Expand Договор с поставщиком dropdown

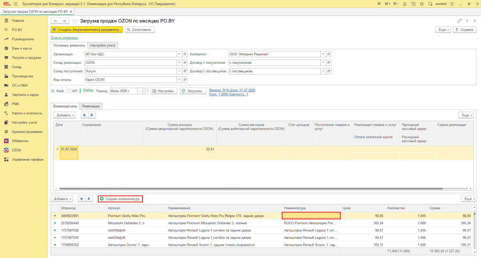pyautogui.click(x=323, y=71)
